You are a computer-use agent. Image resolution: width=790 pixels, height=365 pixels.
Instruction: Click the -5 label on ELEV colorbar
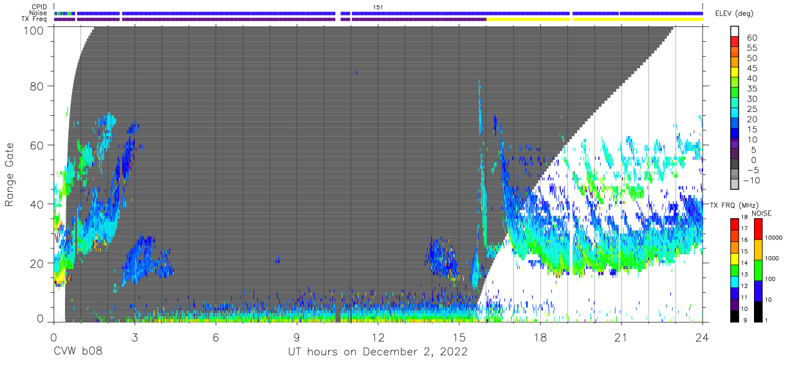click(x=752, y=170)
